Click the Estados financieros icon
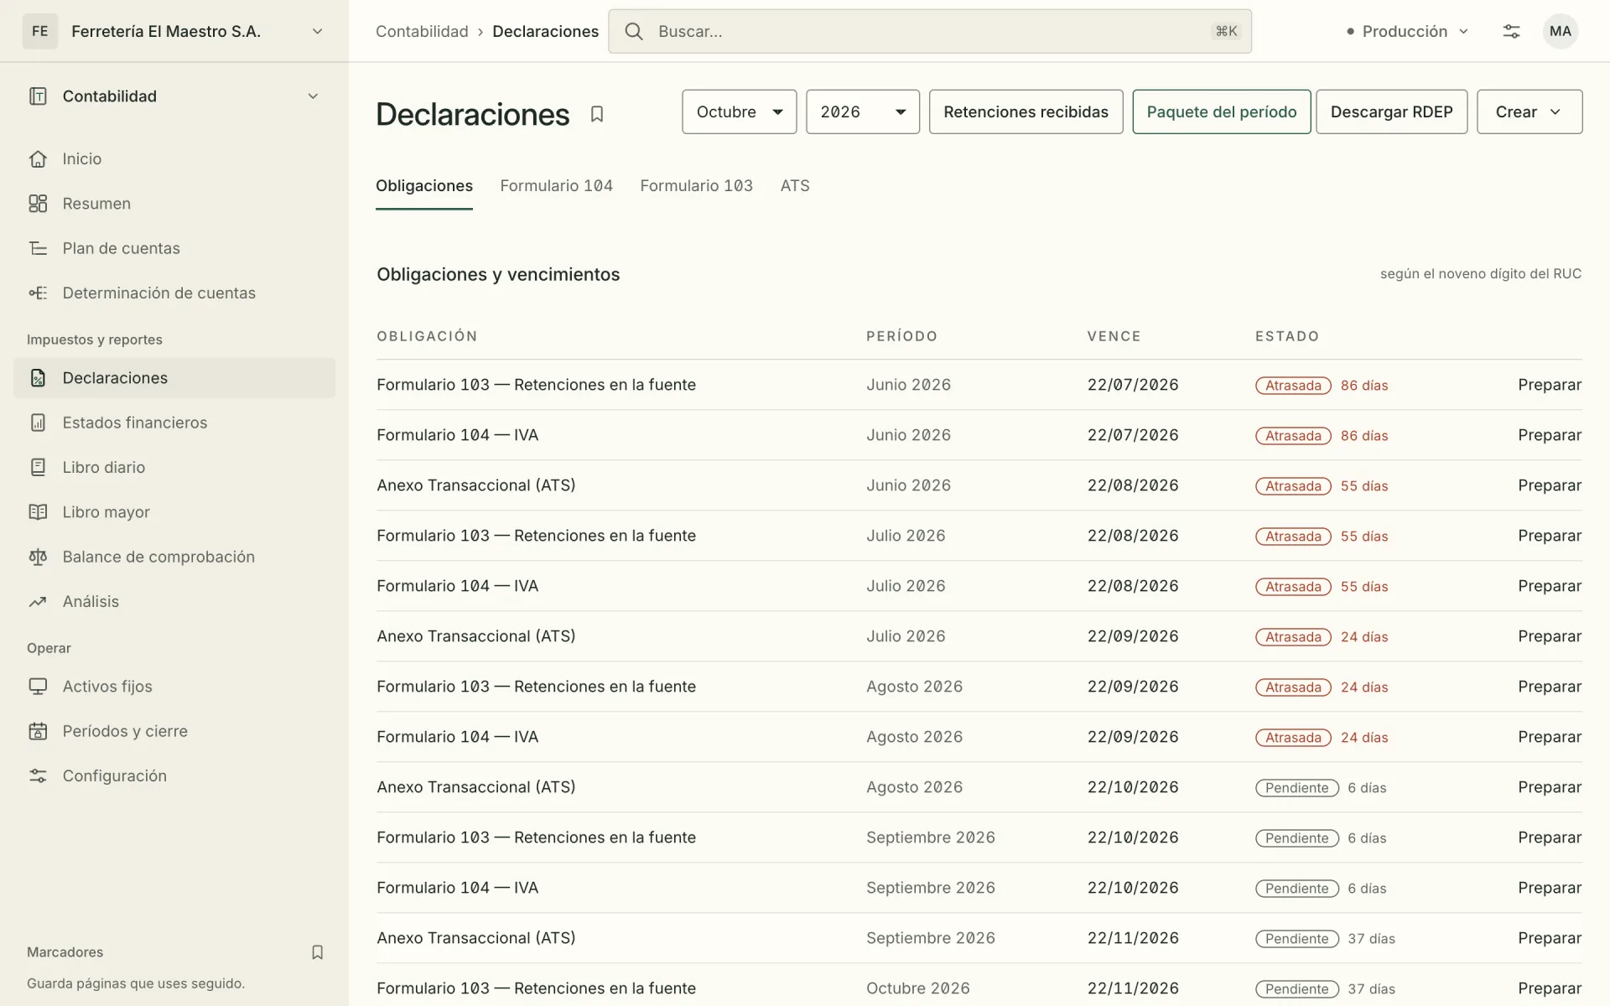This screenshot has height=1006, width=1610. 38,423
